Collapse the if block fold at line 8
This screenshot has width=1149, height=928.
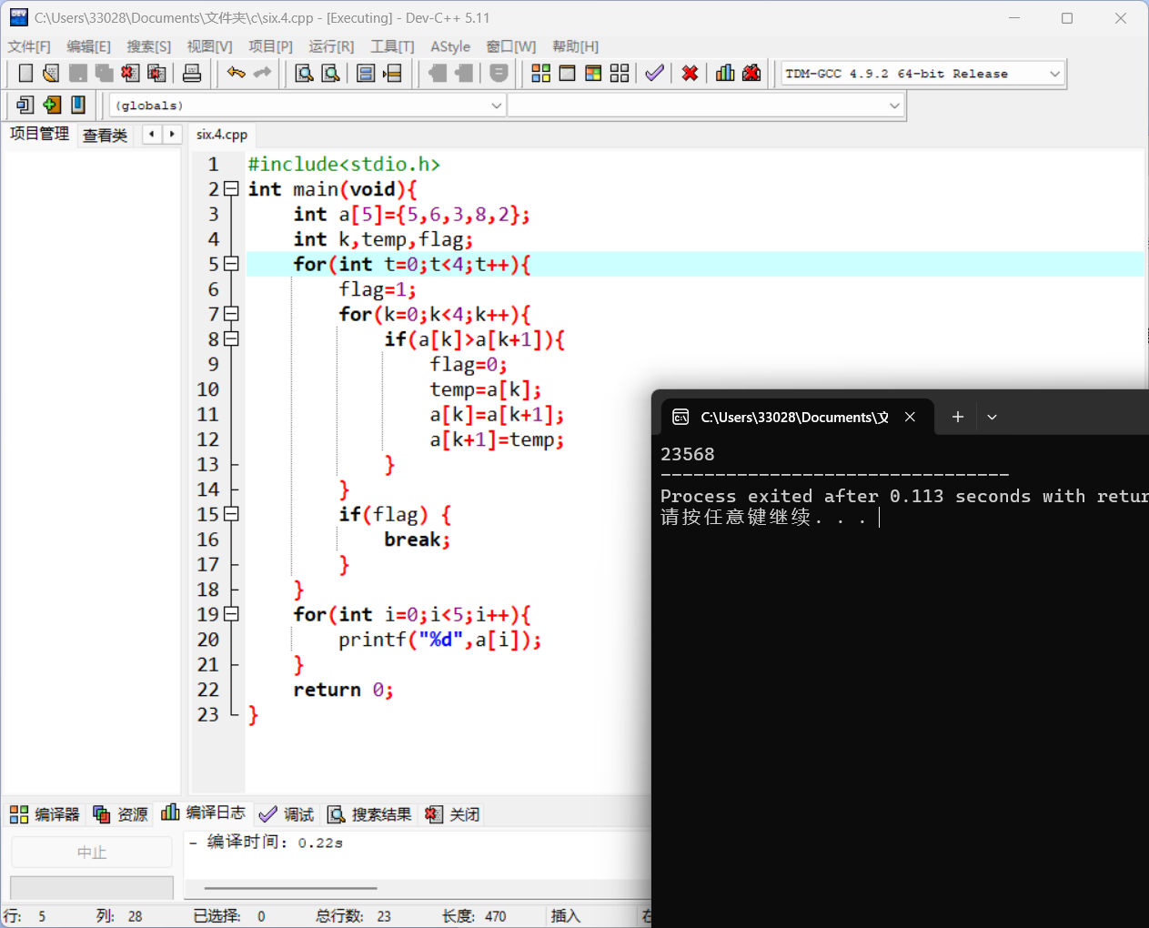[231, 339]
